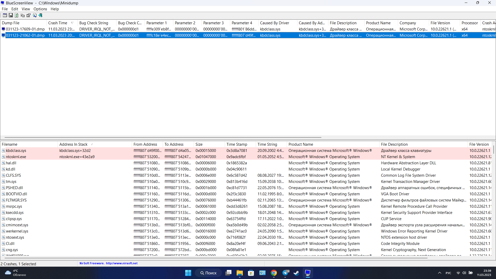
Task: Click the volume speaker tray icon
Action: coord(464,273)
